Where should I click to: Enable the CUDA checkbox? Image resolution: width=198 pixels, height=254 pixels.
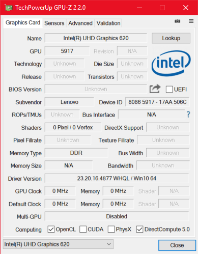pyautogui.click(x=83, y=229)
